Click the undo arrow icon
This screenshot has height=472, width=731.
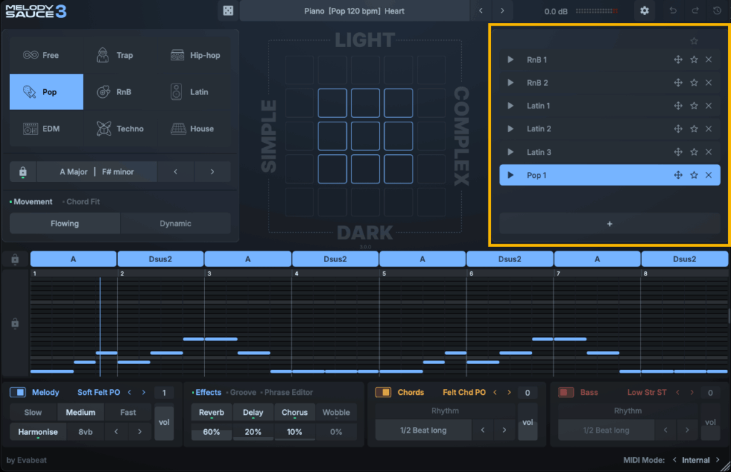(672, 11)
